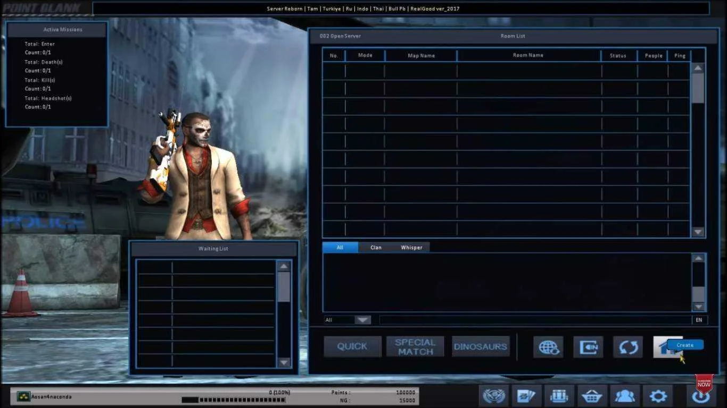Image resolution: width=727 pixels, height=408 pixels.
Task: Click the 002 Open Server label
Action: click(x=340, y=36)
